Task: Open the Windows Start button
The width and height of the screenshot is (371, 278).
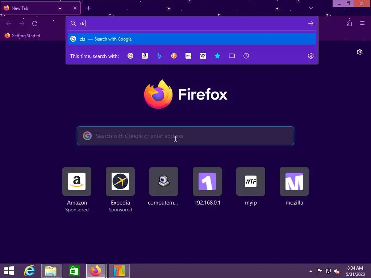Action: tap(9, 271)
